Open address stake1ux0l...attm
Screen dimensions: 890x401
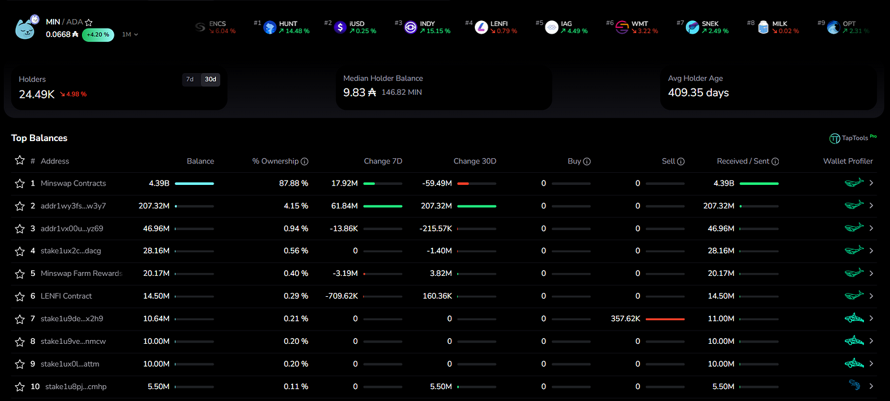pos(70,364)
